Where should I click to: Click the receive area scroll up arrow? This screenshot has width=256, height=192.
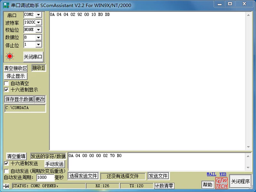tap(249, 15)
